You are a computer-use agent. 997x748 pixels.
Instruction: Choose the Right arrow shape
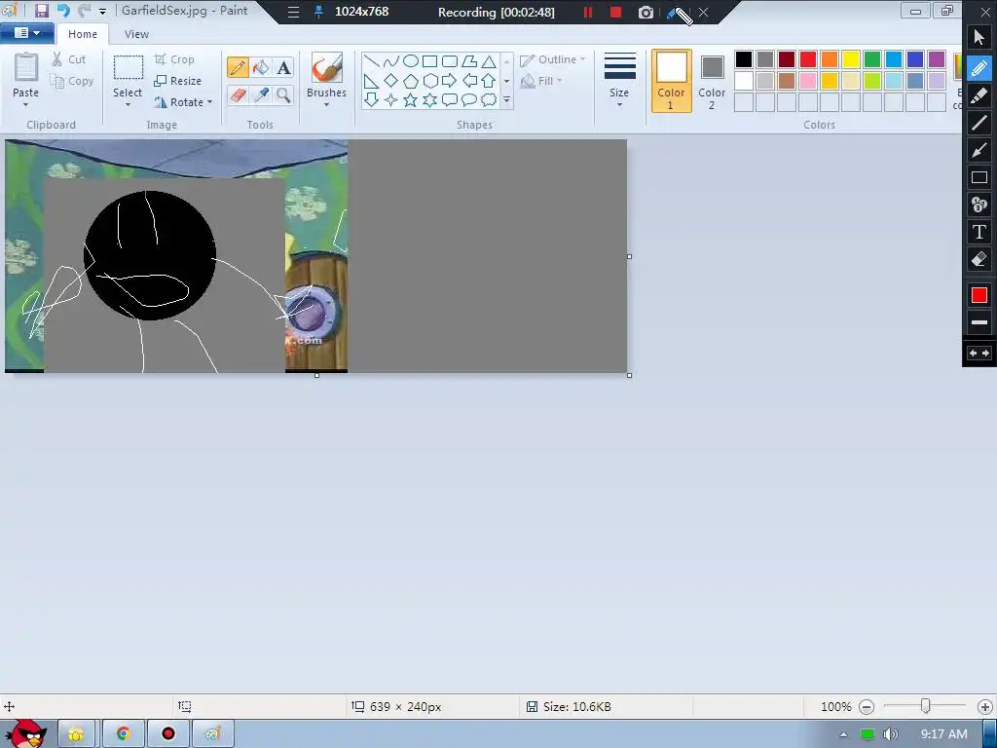(450, 81)
